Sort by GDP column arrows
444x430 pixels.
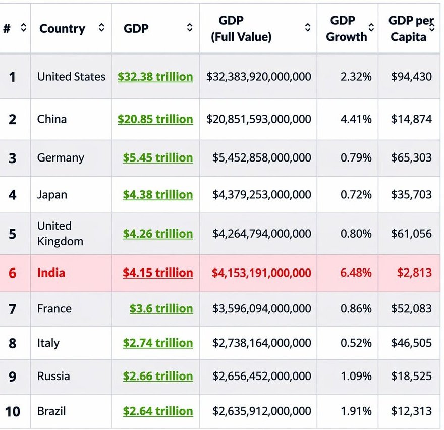point(190,27)
